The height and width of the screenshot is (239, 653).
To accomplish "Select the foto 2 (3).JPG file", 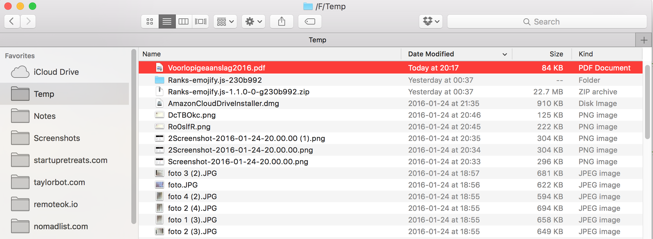I will (x=390, y=231).
